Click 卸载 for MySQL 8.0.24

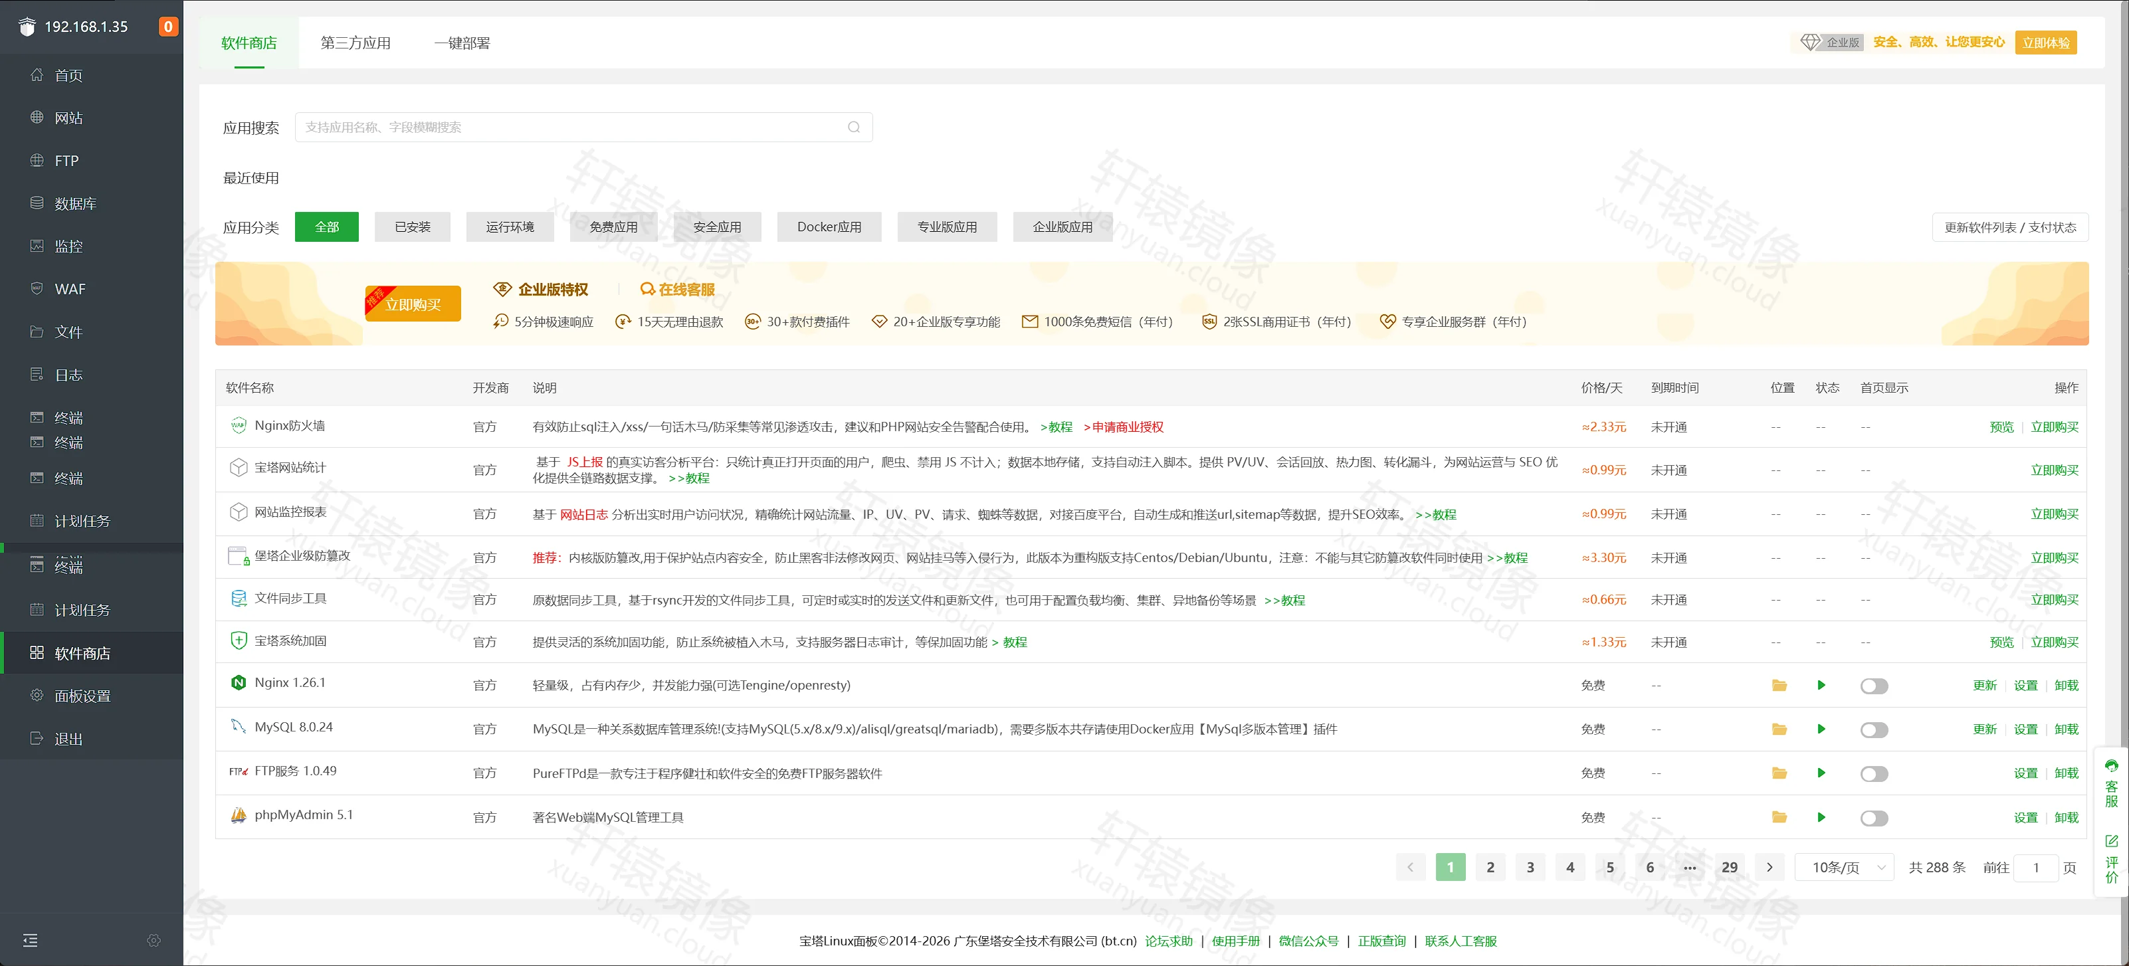point(2066,729)
